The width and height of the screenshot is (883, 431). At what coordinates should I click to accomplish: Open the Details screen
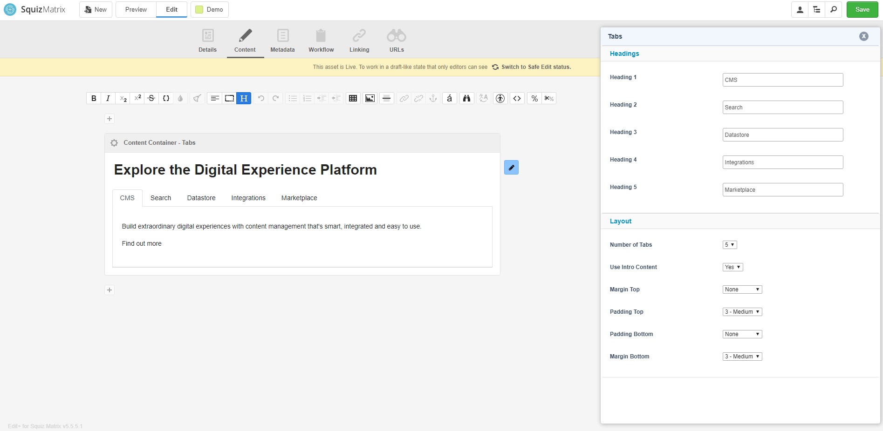tap(208, 40)
